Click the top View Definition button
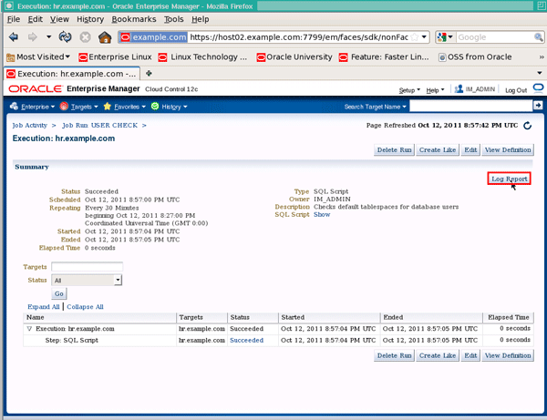The height and width of the screenshot is (420, 547). coord(508,150)
